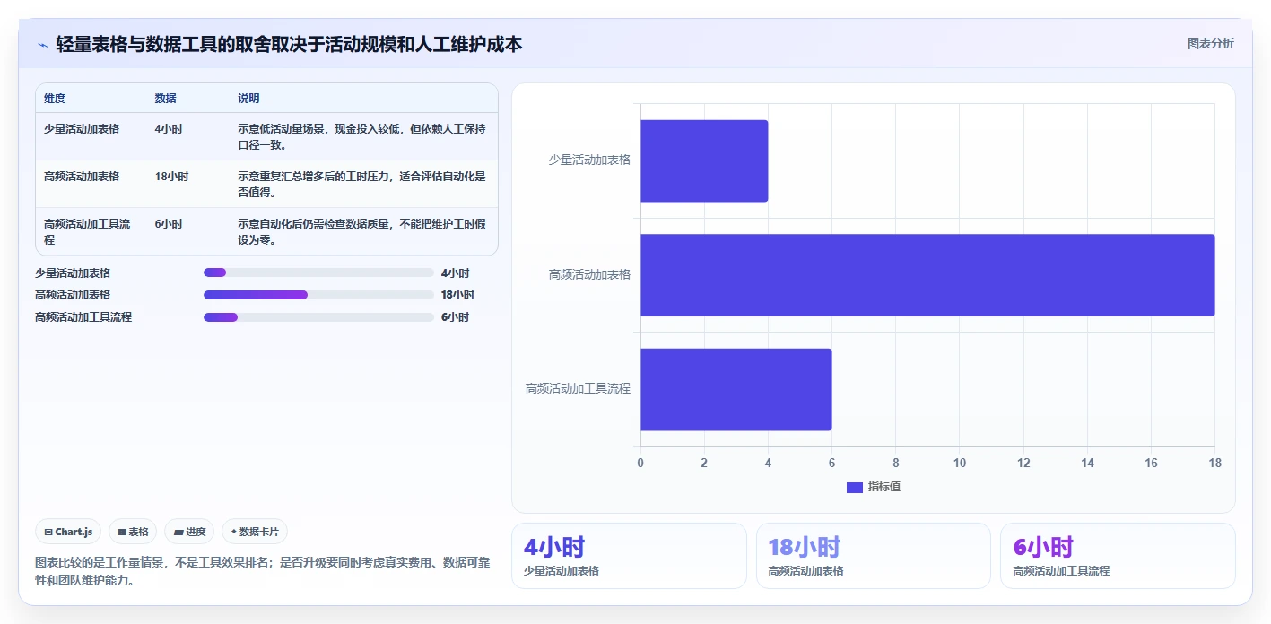Click the 18小时 value beside the progress bar

(457, 295)
